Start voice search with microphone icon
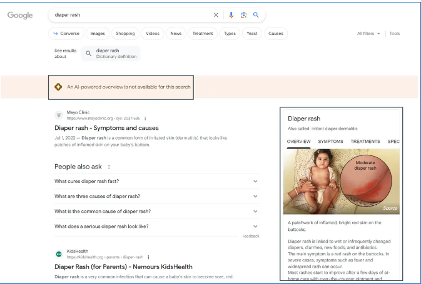 231,15
